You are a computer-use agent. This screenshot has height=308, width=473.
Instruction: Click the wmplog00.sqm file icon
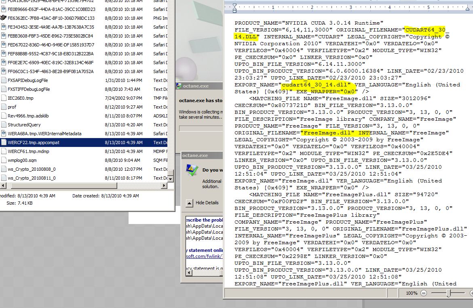4,160
